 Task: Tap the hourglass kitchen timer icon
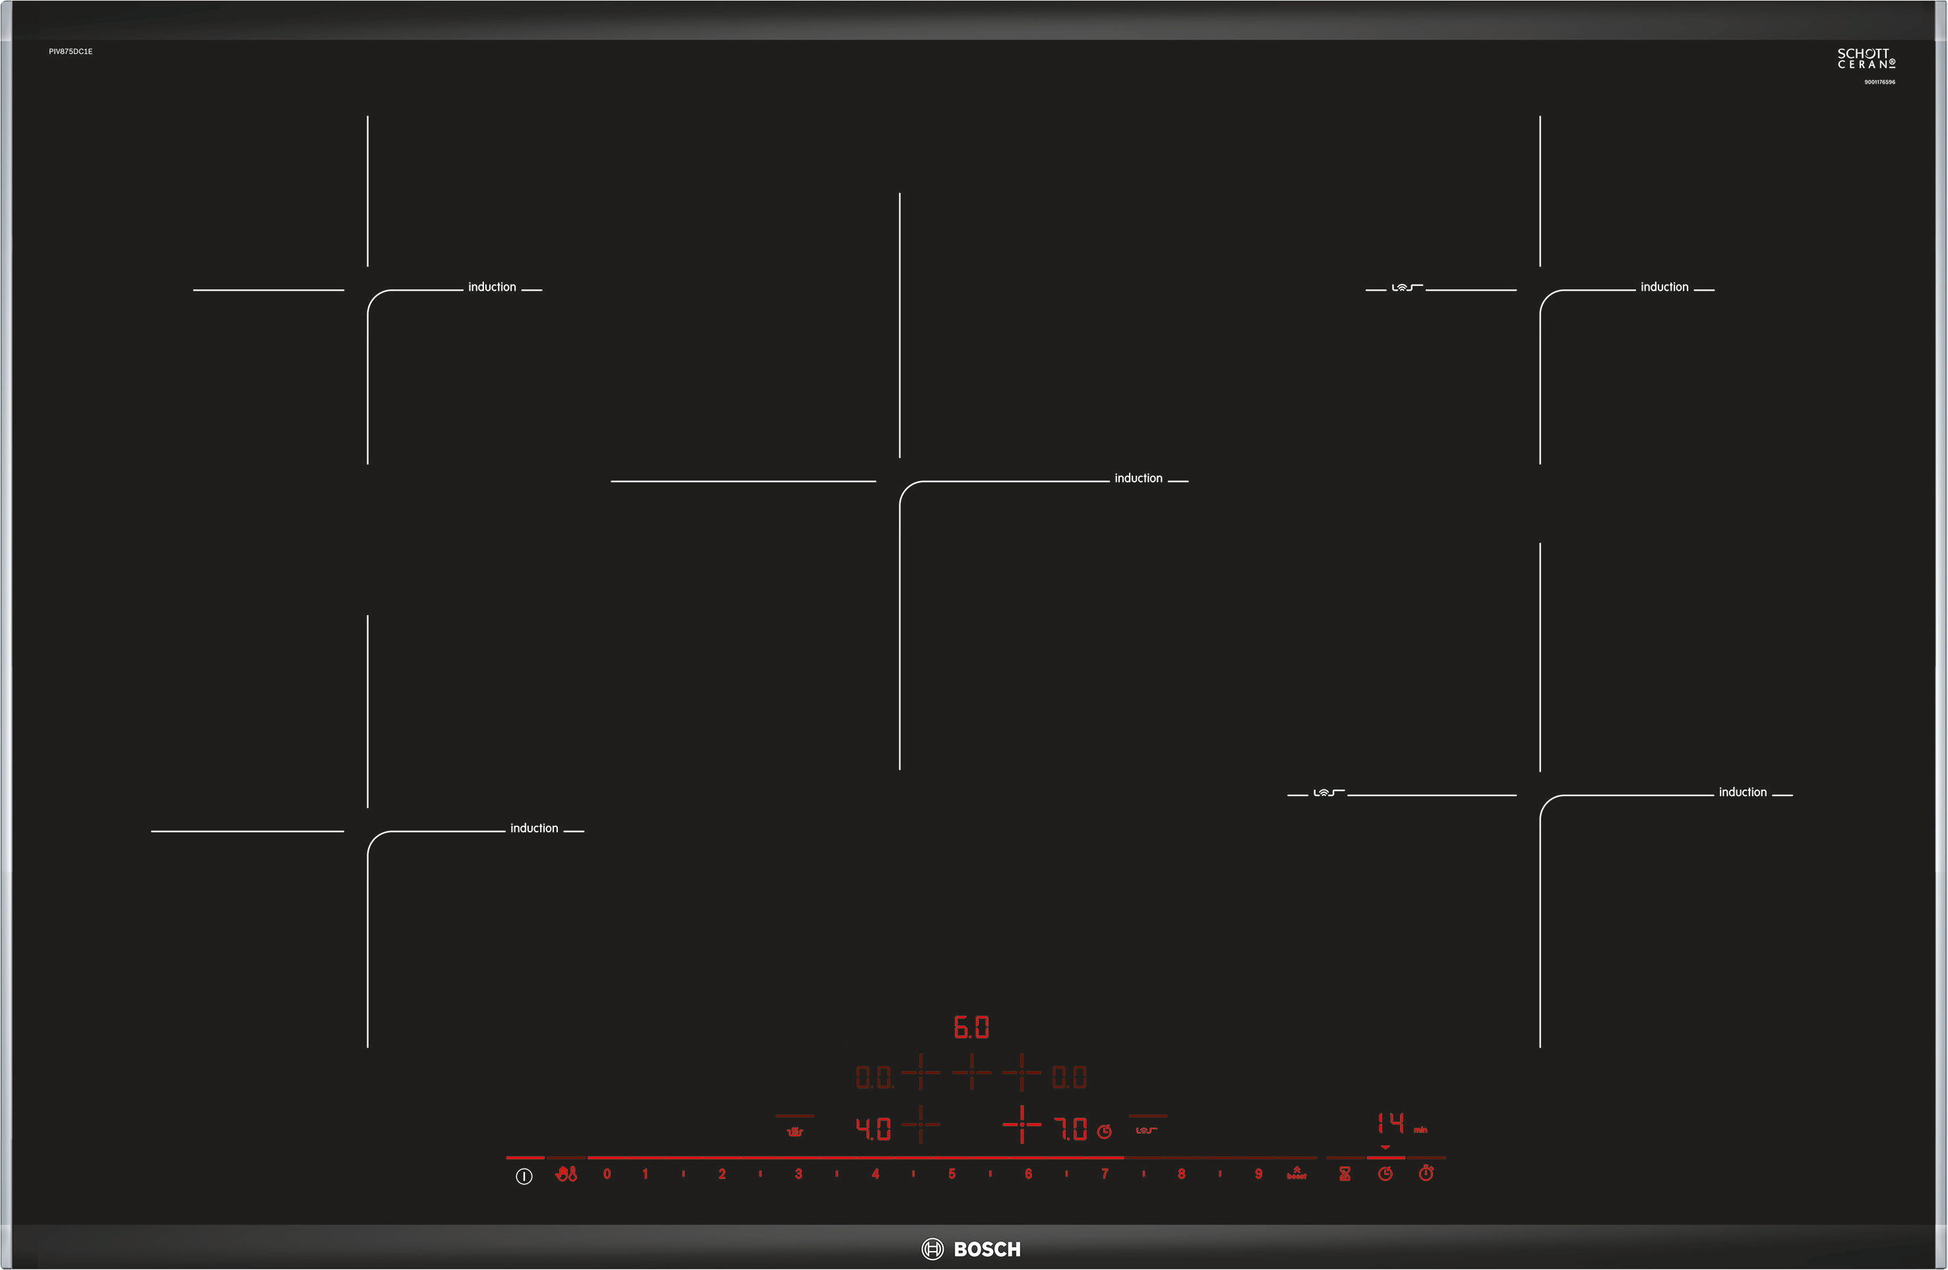pyautogui.click(x=1345, y=1174)
